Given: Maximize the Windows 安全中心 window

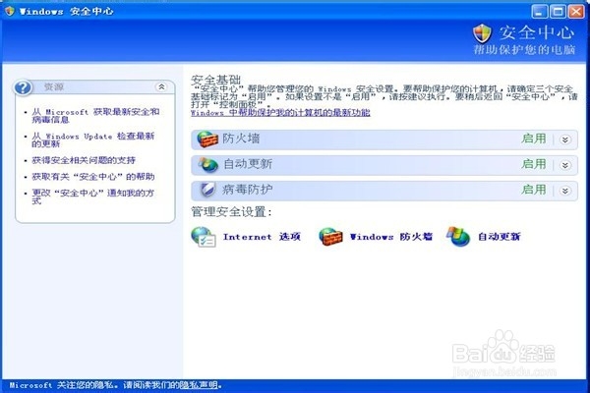Looking at the screenshot, I should point(558,11).
